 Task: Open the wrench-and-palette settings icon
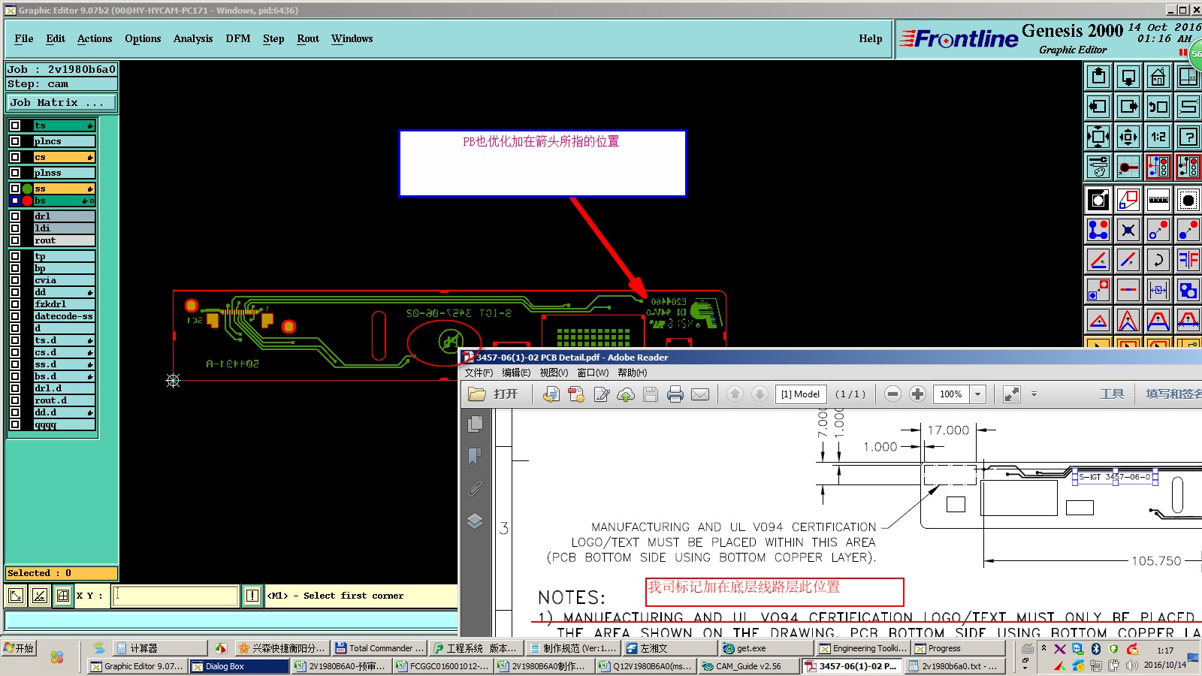pyautogui.click(x=1098, y=166)
